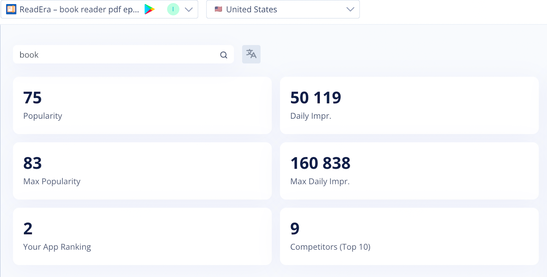
Task: Open the Your App Ranking card
Action: pos(142,236)
